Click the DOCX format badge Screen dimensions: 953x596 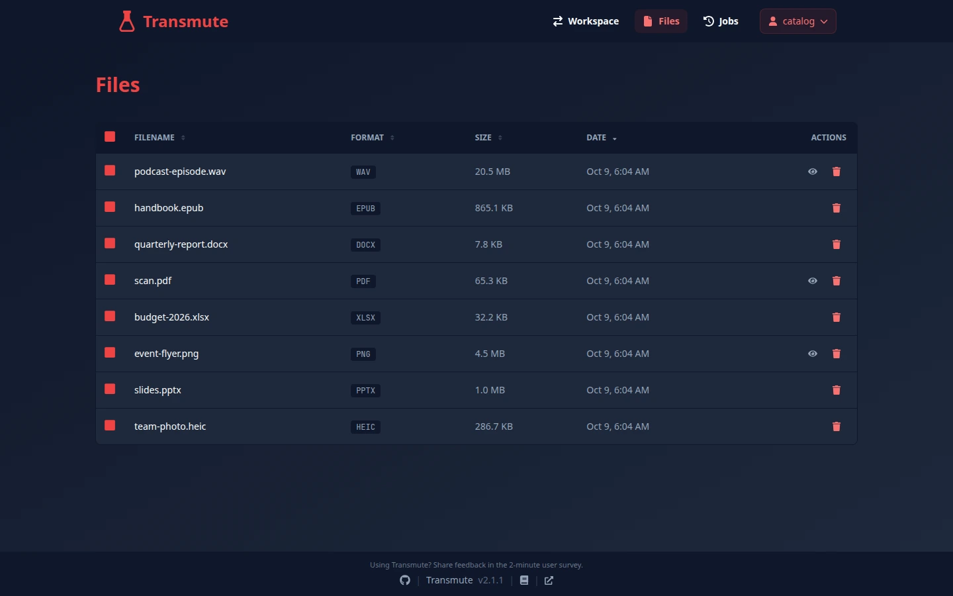pos(365,245)
